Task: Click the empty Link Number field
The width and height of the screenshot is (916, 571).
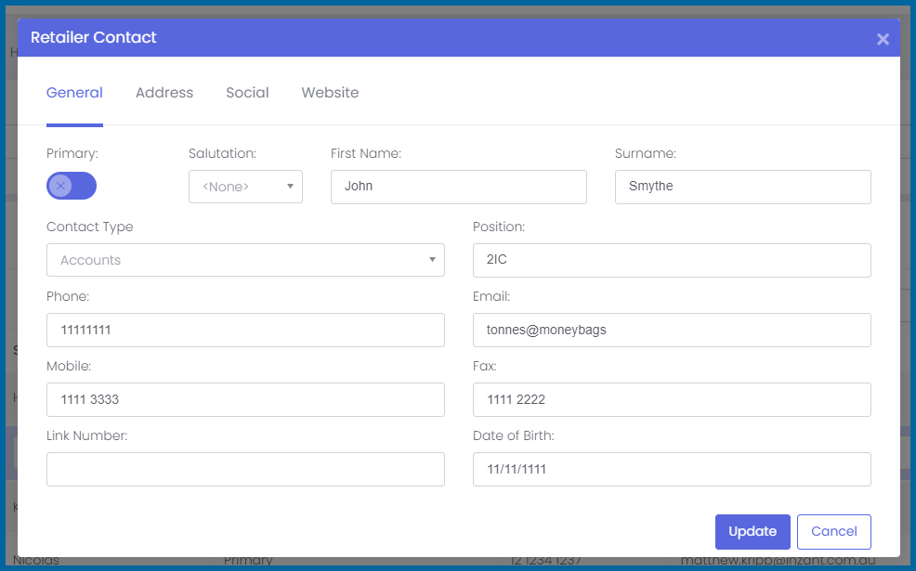Action: [x=245, y=469]
